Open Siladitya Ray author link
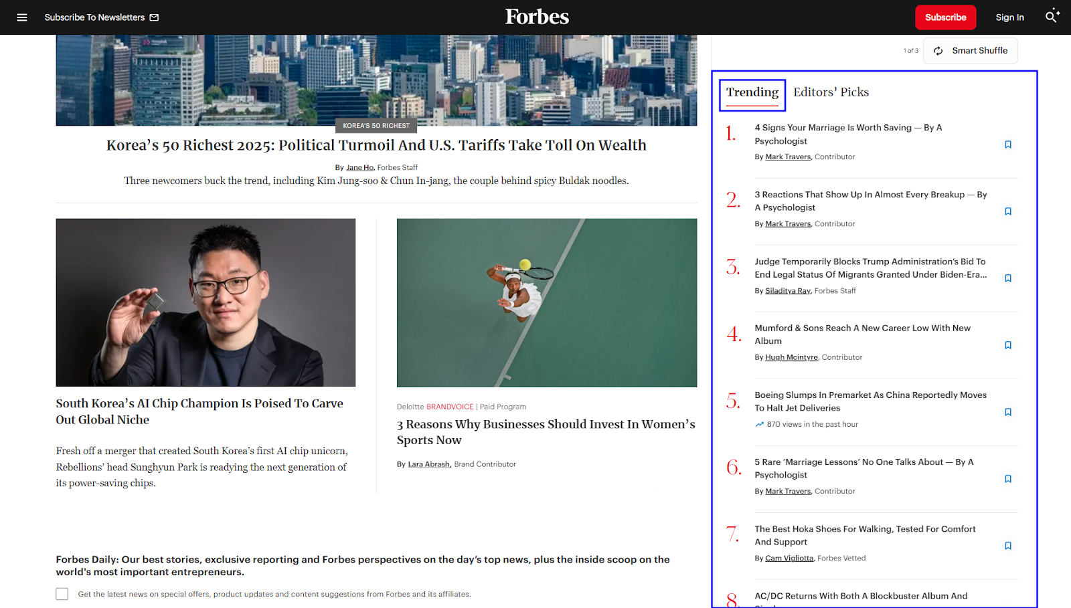The width and height of the screenshot is (1071, 608). (x=788, y=291)
